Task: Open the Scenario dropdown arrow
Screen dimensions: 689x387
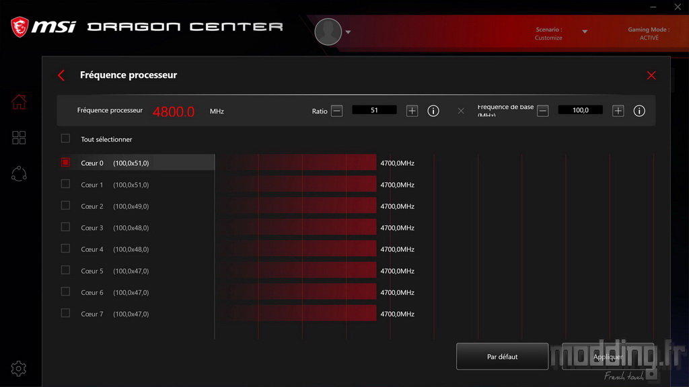Action: click(585, 32)
